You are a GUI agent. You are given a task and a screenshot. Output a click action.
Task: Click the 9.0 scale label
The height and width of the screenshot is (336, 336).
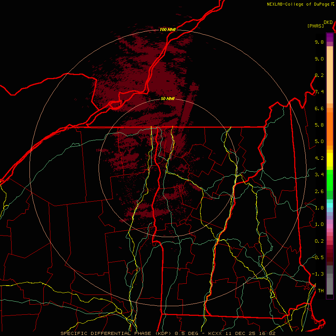pyautogui.click(x=319, y=59)
